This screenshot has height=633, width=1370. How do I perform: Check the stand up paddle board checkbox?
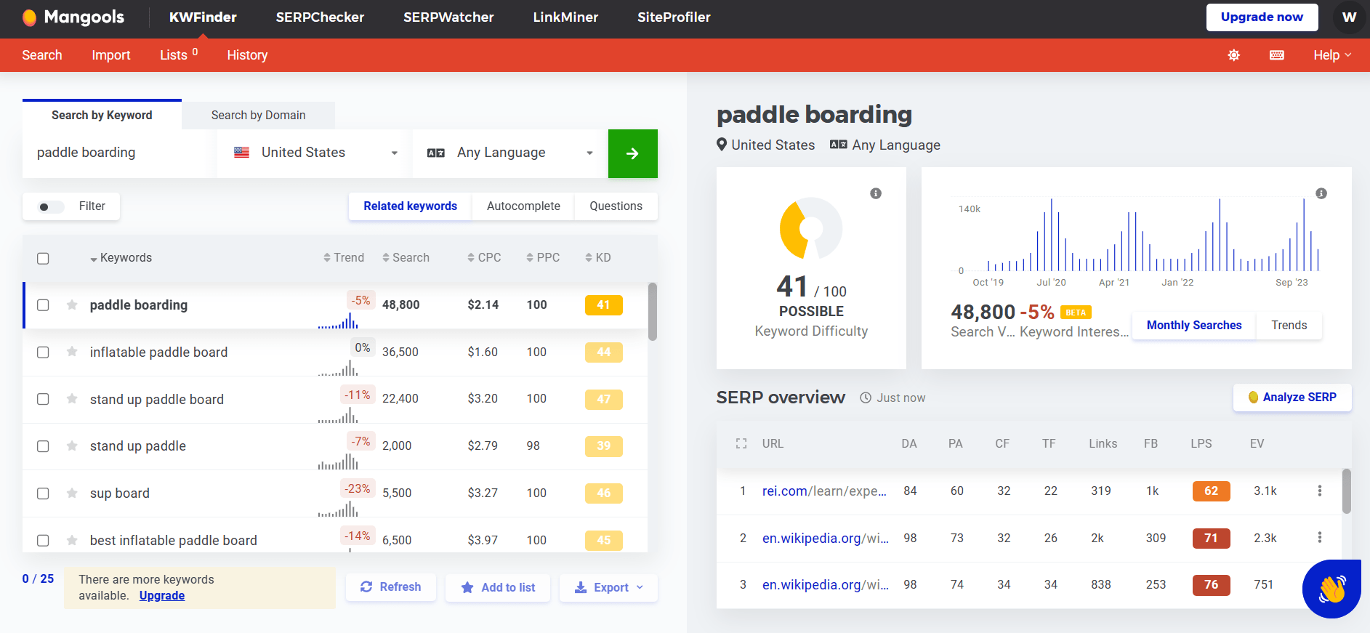tap(43, 399)
